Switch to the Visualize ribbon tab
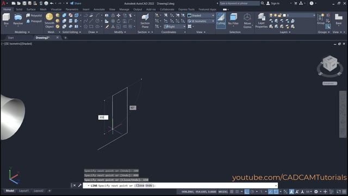The image size is (348, 196). [x=56, y=9]
